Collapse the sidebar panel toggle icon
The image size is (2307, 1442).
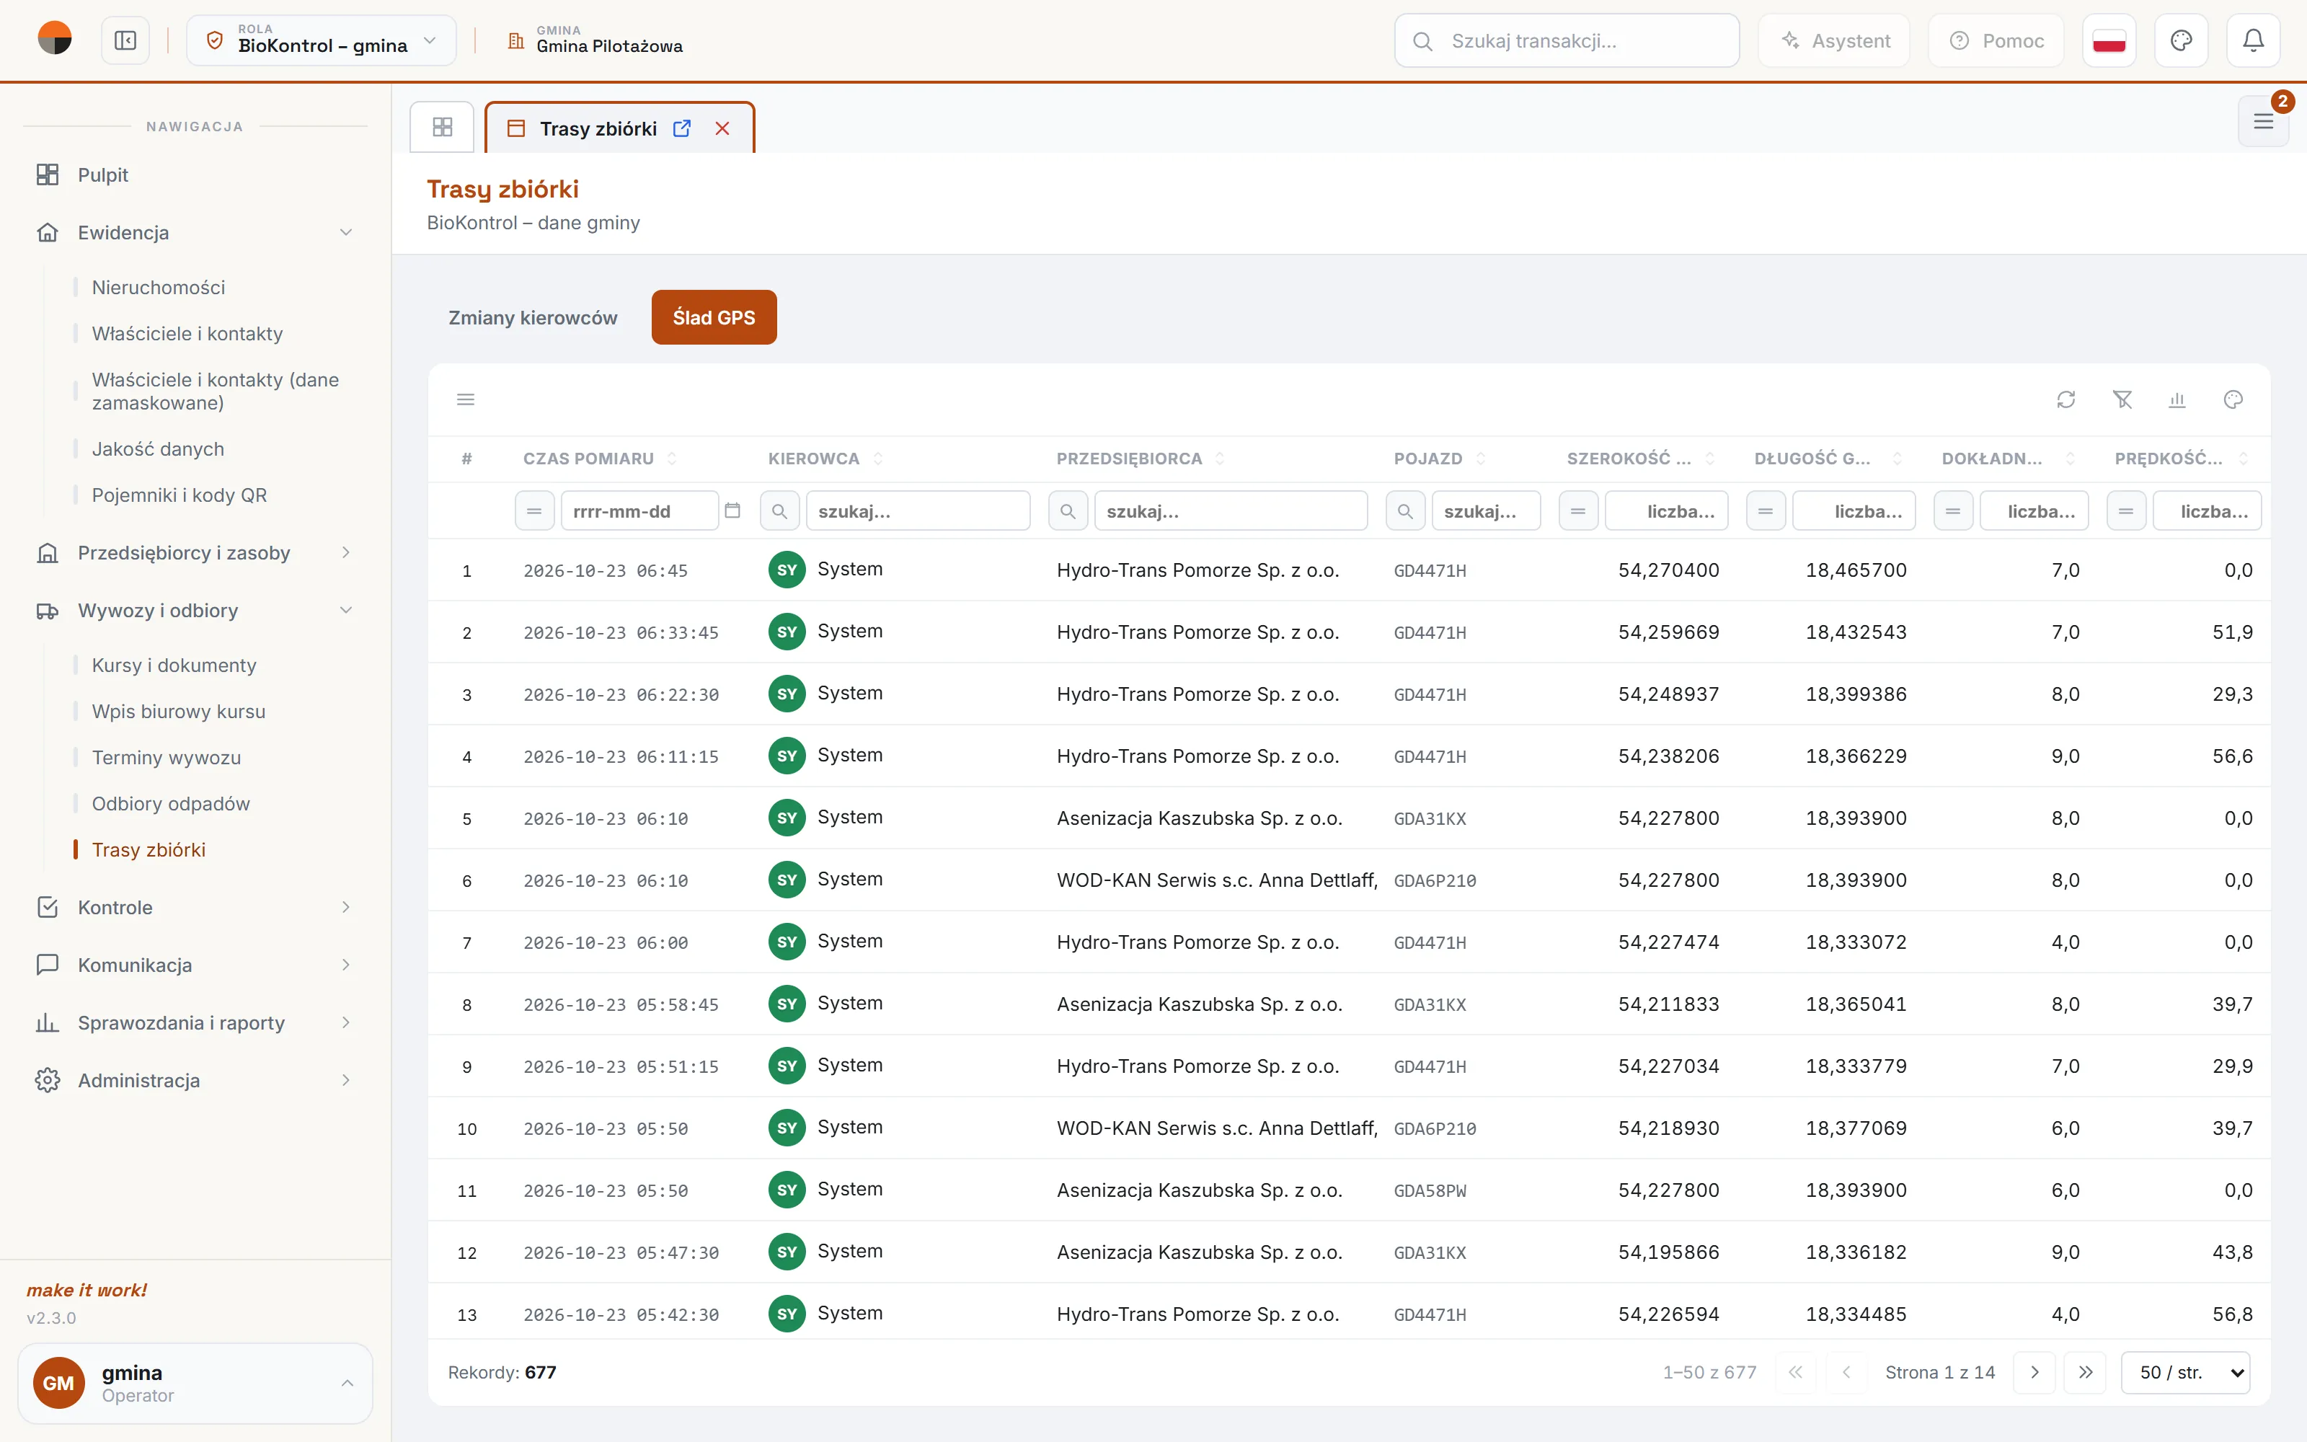pyautogui.click(x=125, y=41)
